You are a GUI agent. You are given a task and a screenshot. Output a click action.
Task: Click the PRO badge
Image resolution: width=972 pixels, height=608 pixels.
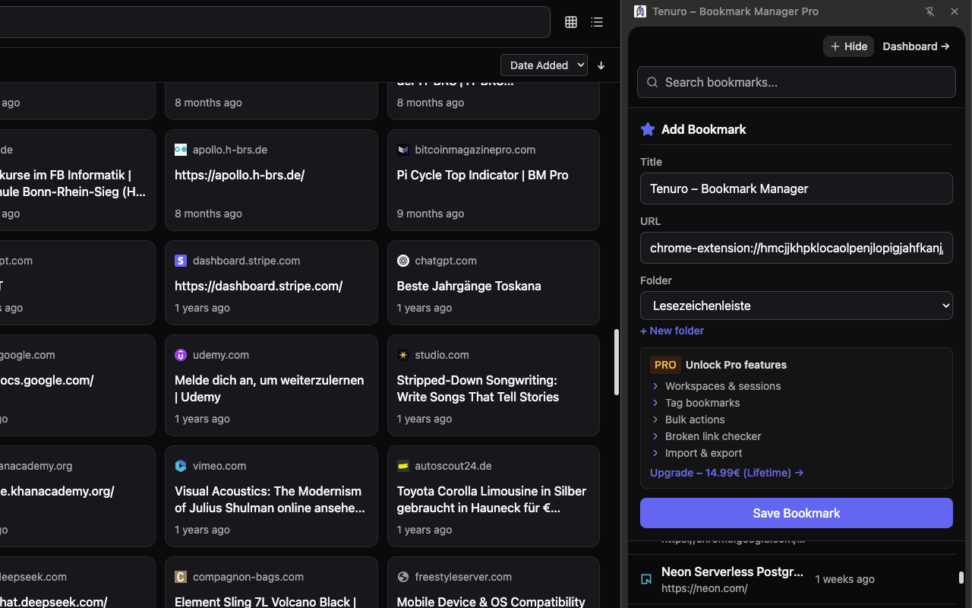point(665,365)
